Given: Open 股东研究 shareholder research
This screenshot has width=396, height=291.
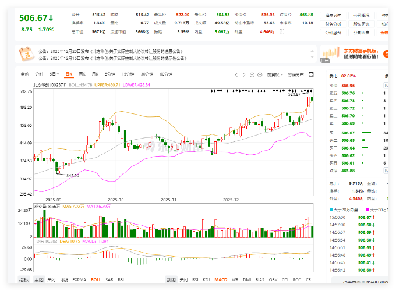Looking at the screenshot, I should coord(362,24).
